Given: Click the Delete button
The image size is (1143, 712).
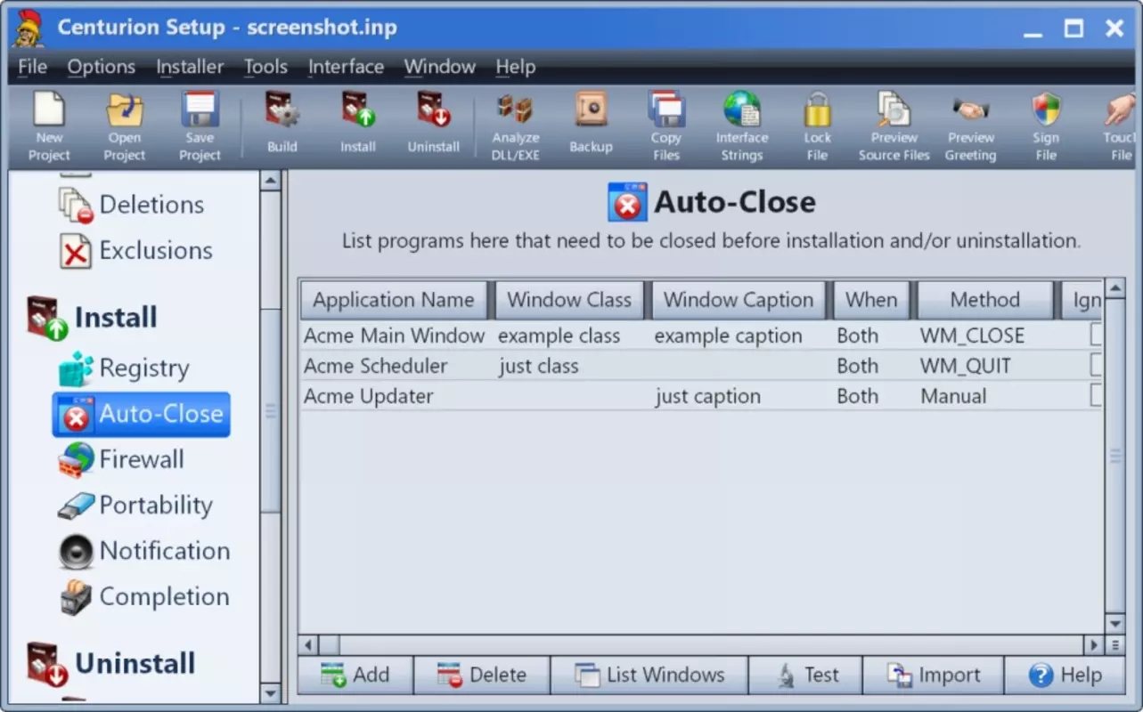Looking at the screenshot, I should coord(482,676).
